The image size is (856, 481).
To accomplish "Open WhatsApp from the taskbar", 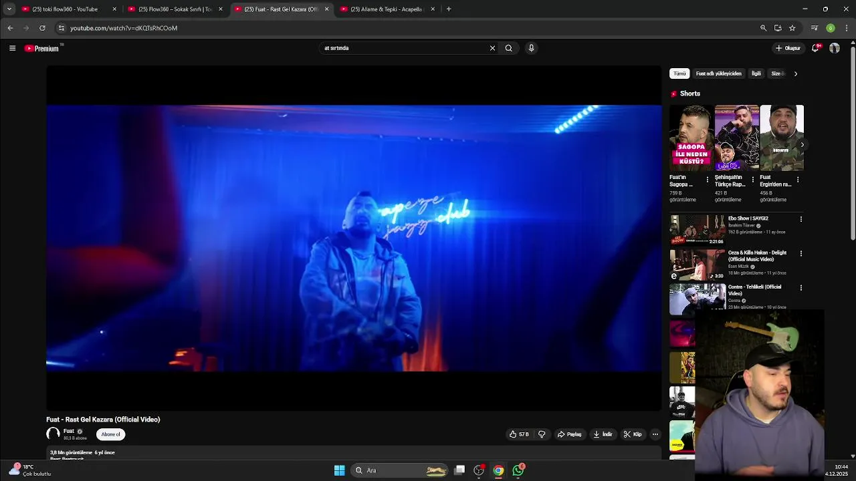I will [518, 470].
